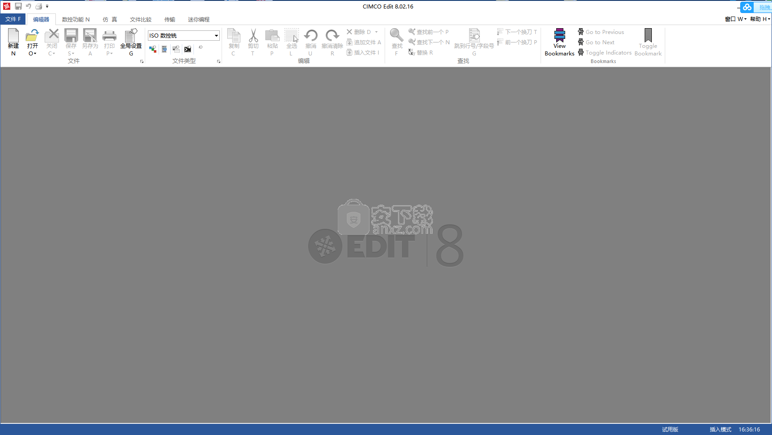Image resolution: width=772 pixels, height=435 pixels.
Task: Click the 全选 select-all icon
Action: point(291,35)
